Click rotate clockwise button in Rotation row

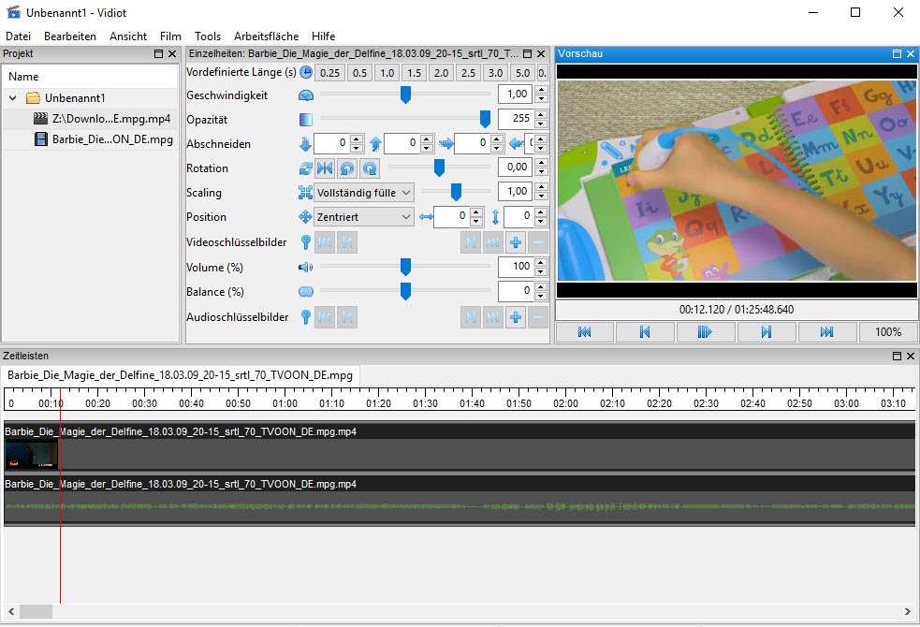[x=369, y=168]
